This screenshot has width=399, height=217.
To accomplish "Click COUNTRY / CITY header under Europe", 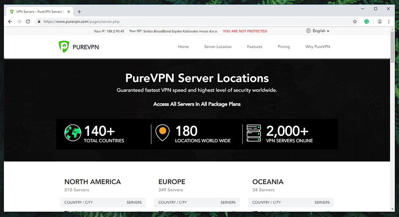I will coord(172,203).
